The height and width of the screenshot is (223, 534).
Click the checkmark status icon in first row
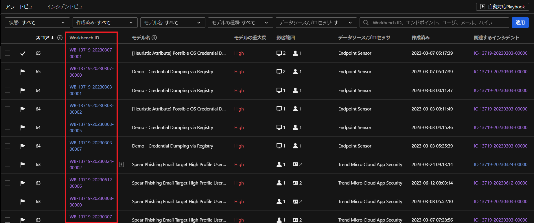point(23,53)
